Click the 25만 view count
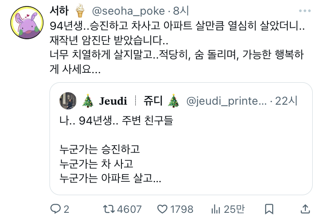 click(x=234, y=209)
